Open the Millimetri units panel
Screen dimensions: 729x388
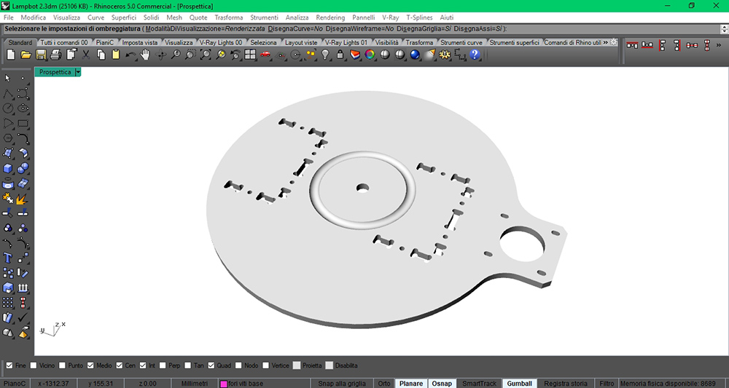[195, 384]
